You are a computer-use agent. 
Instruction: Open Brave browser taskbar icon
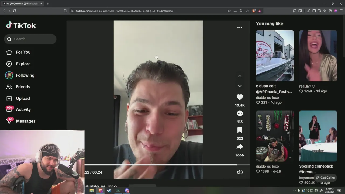[101, 190]
